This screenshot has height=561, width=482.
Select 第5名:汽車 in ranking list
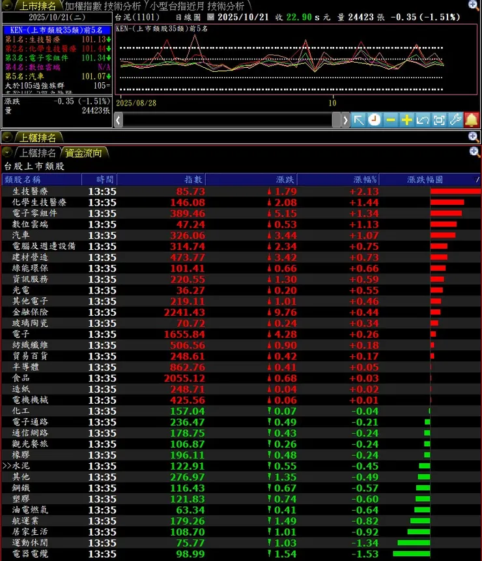click(57, 76)
